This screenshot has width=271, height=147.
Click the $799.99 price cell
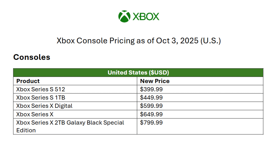[200, 126]
